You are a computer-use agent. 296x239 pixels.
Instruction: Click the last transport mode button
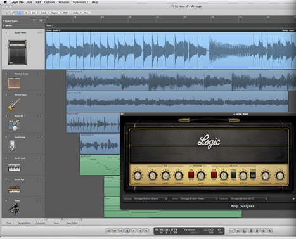coord(270,231)
